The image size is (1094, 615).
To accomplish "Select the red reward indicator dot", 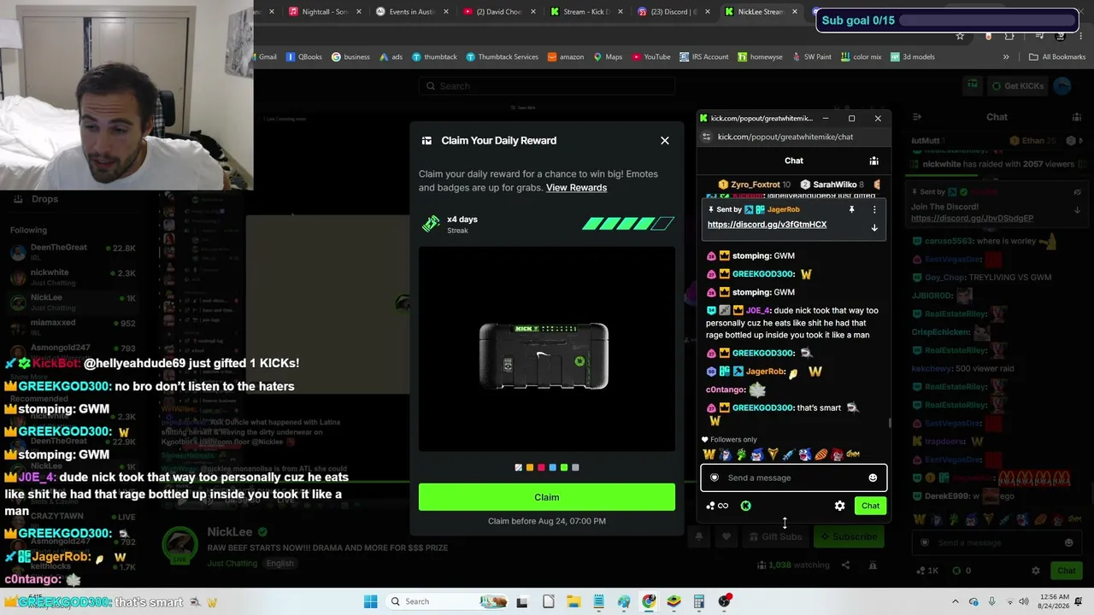I will pos(541,467).
